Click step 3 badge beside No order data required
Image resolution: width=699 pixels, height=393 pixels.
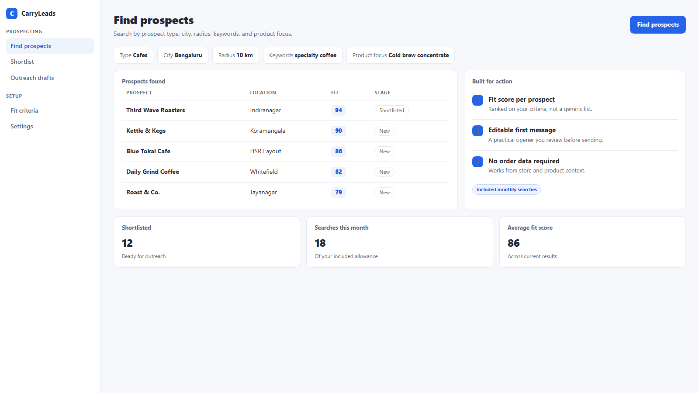tap(478, 162)
